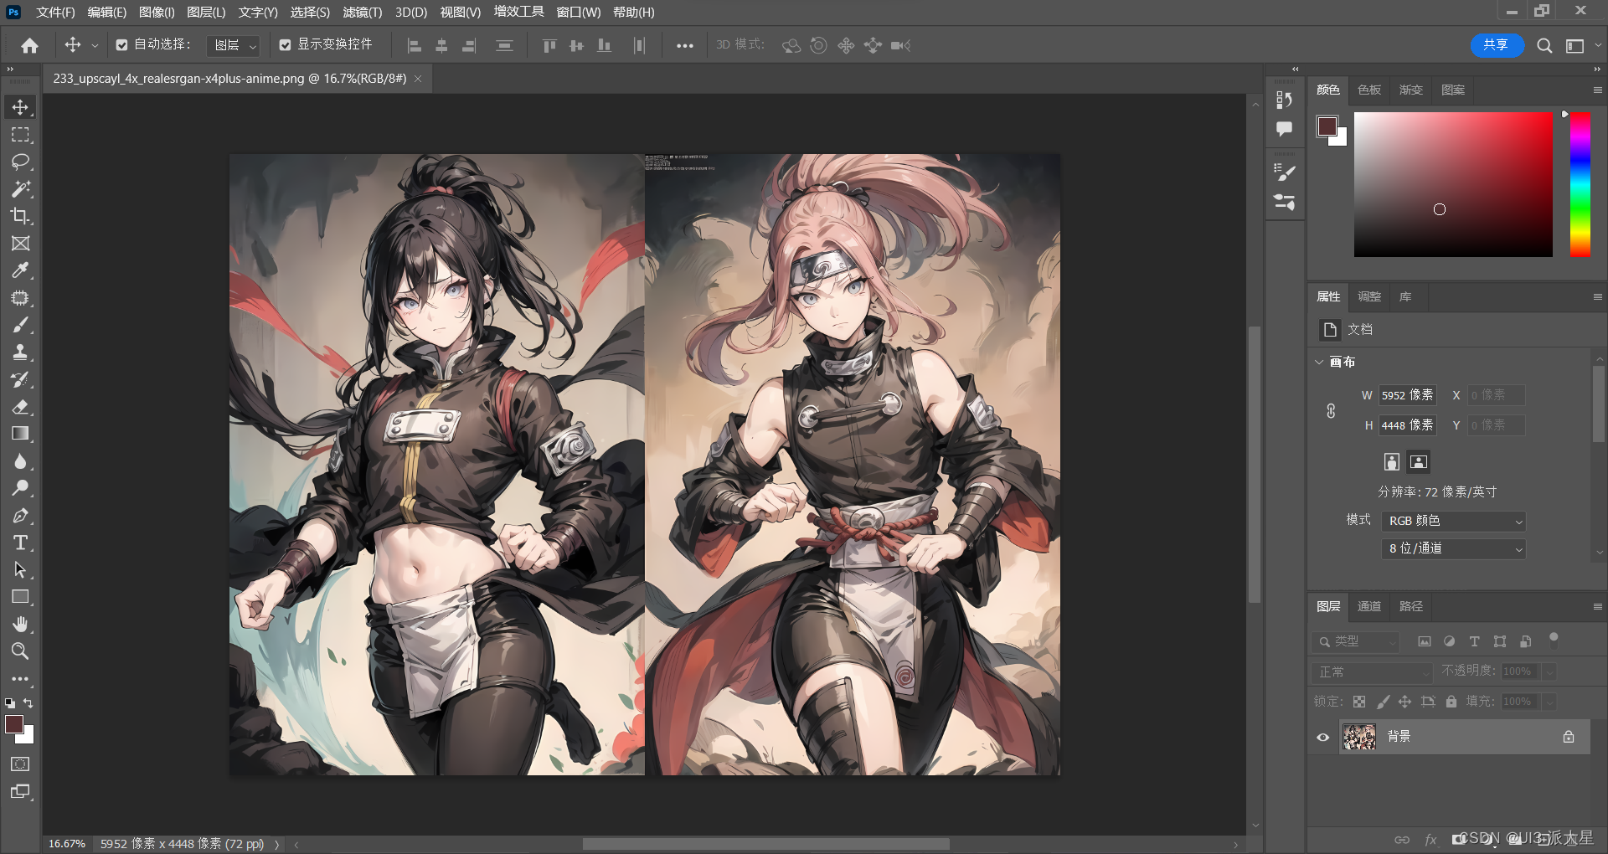Open more align options (three dots)
This screenshot has width=1608, height=854.
click(685, 46)
